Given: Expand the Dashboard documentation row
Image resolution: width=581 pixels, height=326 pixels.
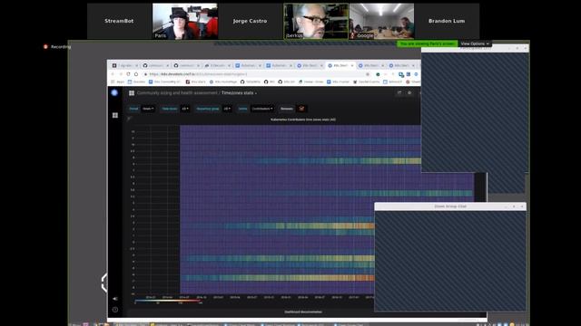Looking at the screenshot, I should [x=303, y=312].
